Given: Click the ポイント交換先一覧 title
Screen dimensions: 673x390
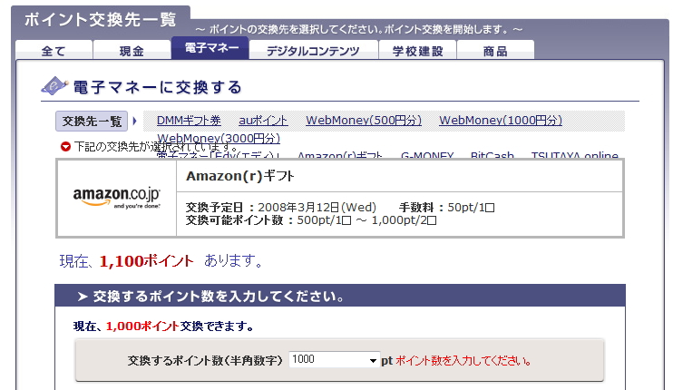Looking at the screenshot, I should [101, 20].
